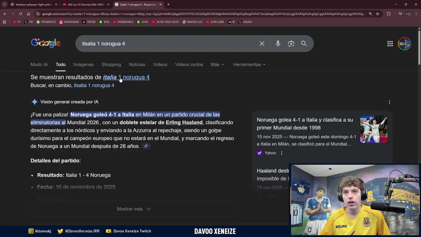Switch to Shopping tab

coord(111,65)
